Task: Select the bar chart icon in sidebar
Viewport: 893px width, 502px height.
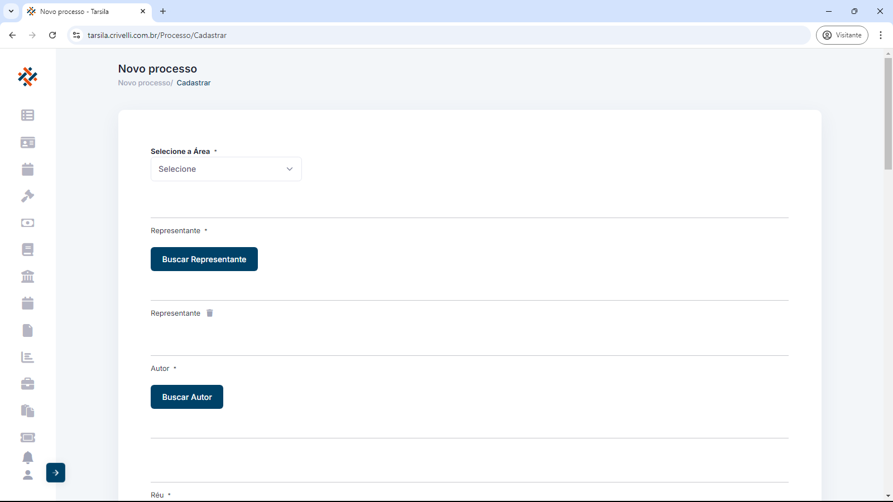Action: [27, 358]
